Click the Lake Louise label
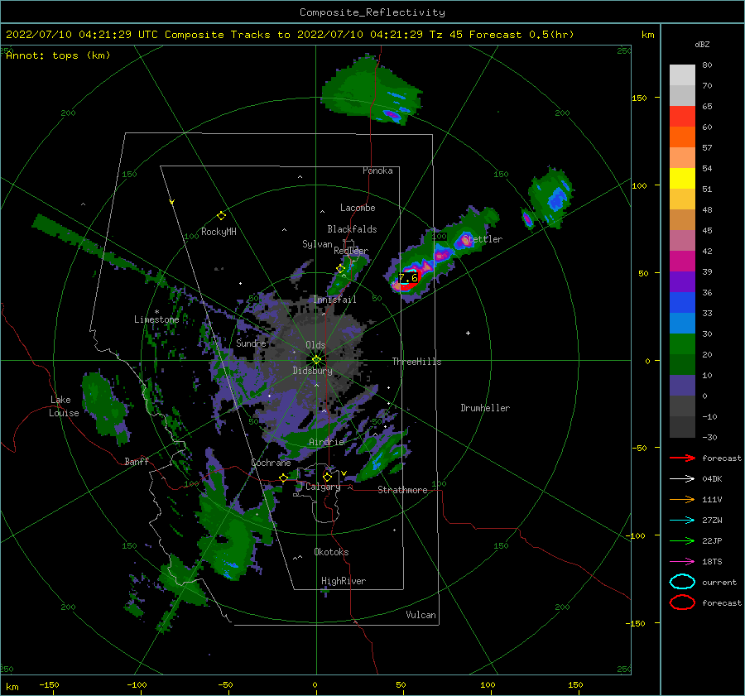The height and width of the screenshot is (696, 745). click(x=64, y=406)
